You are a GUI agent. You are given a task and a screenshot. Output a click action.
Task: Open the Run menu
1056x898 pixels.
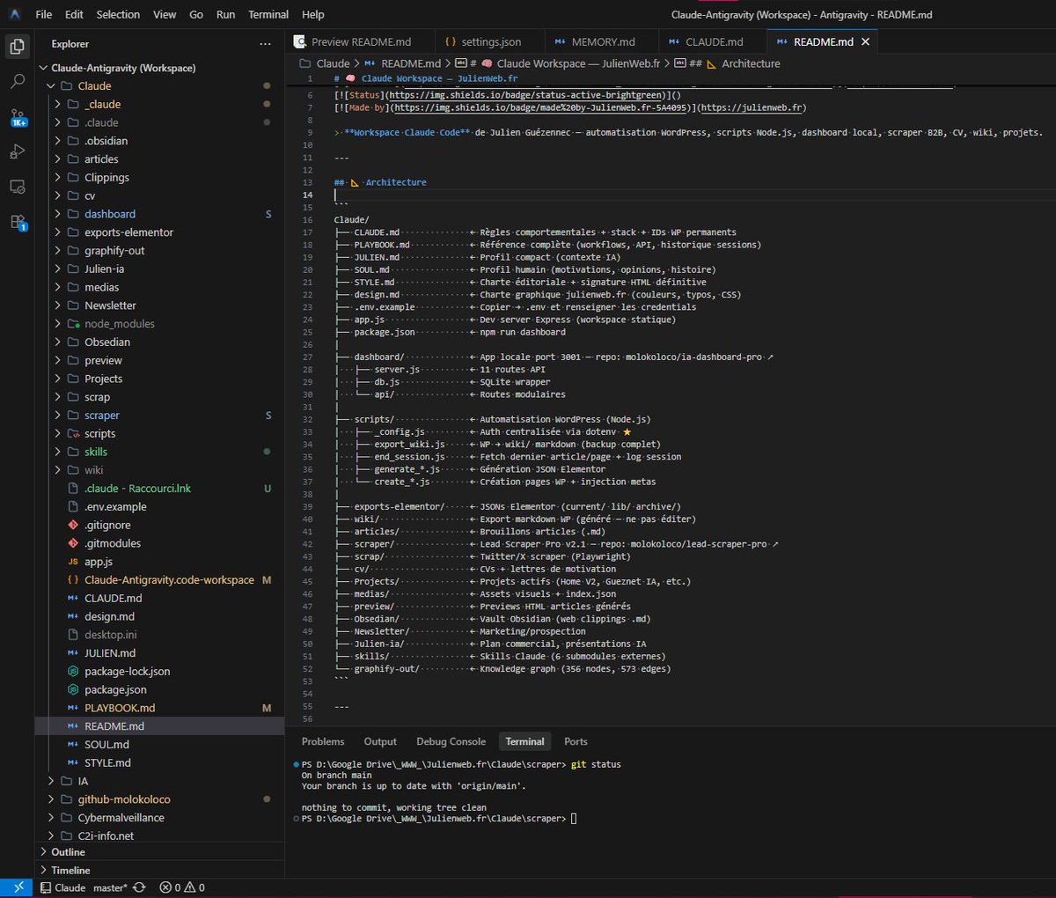(x=225, y=14)
